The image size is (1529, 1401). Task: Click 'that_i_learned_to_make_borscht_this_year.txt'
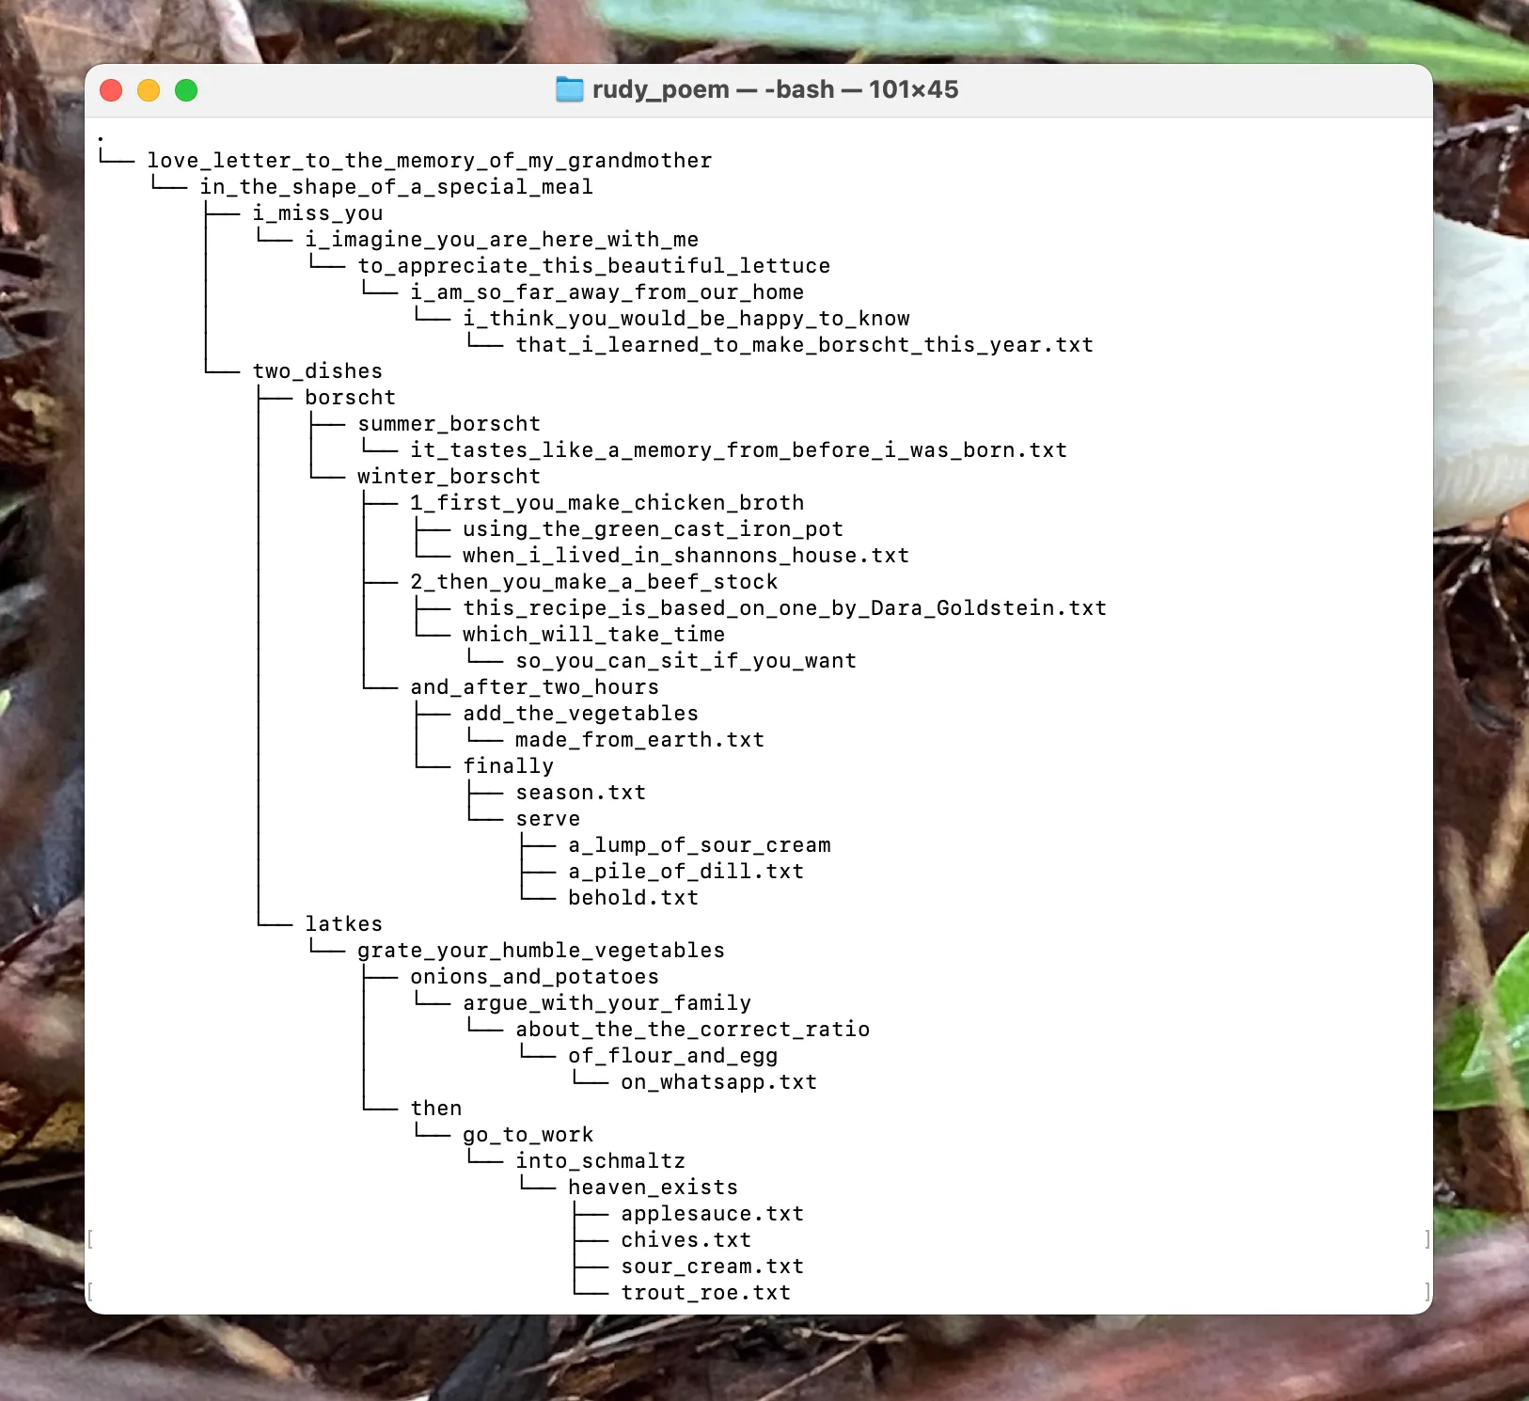(804, 345)
